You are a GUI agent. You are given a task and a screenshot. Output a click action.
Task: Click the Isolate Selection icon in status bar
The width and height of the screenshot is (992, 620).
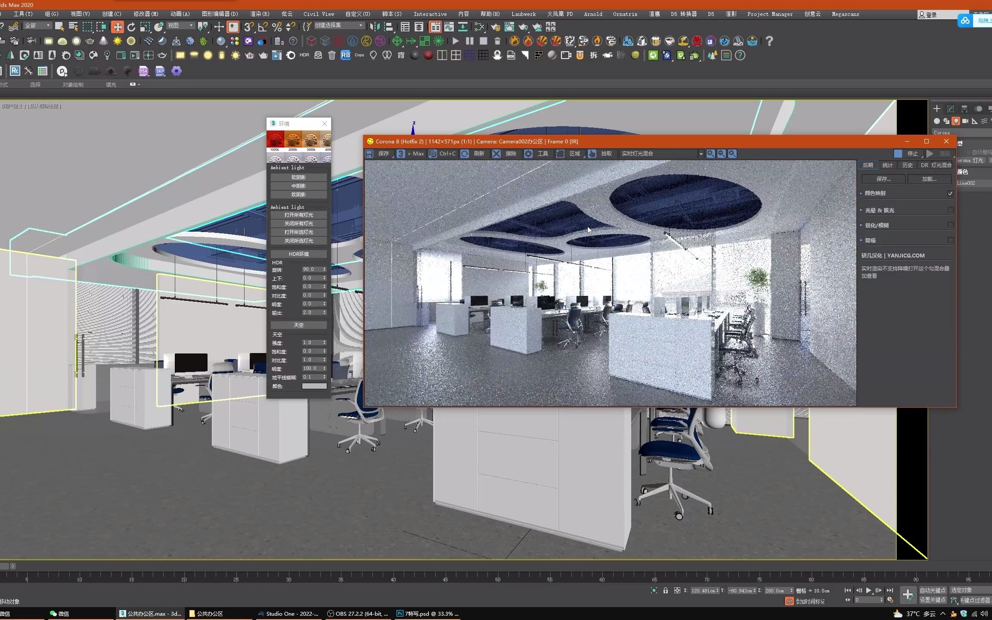(654, 590)
